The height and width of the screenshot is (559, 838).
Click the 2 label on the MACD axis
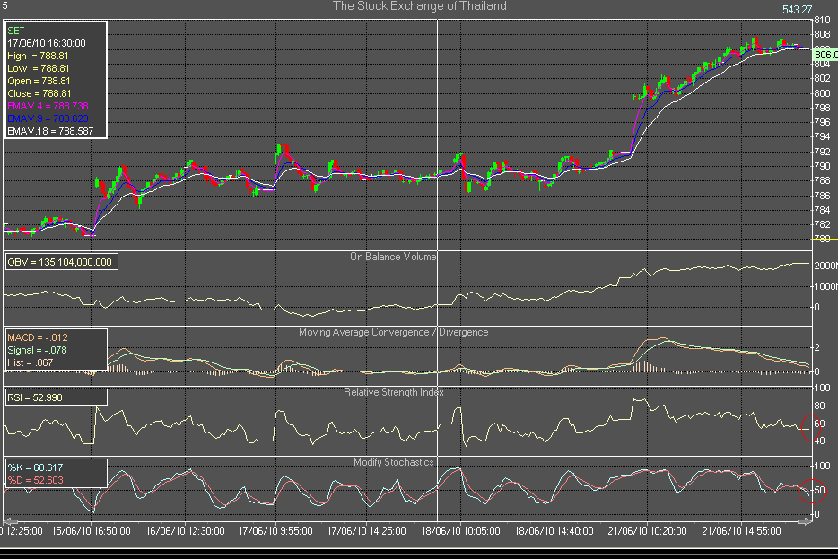(x=816, y=348)
